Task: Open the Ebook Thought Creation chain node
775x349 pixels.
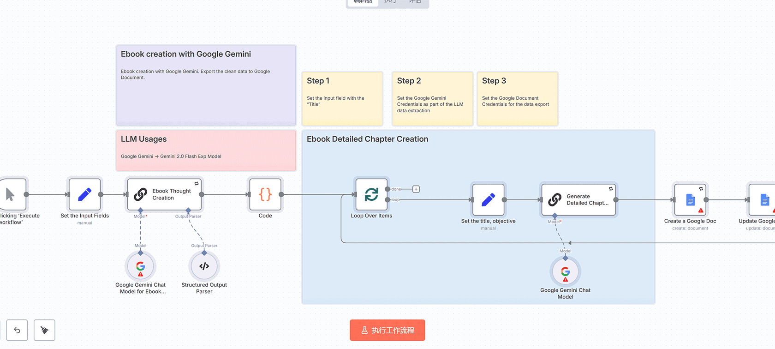Action: point(165,194)
